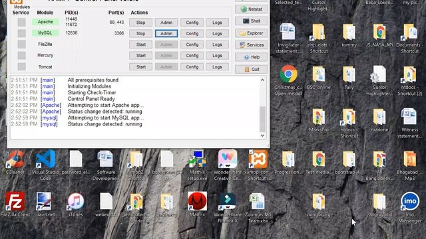Select Wondershare Creative Center icon

(228, 165)
